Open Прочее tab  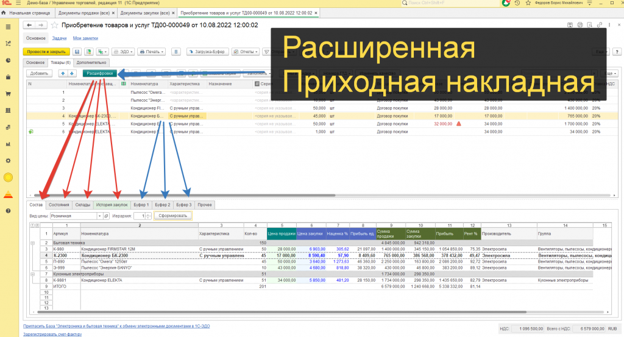(205, 205)
